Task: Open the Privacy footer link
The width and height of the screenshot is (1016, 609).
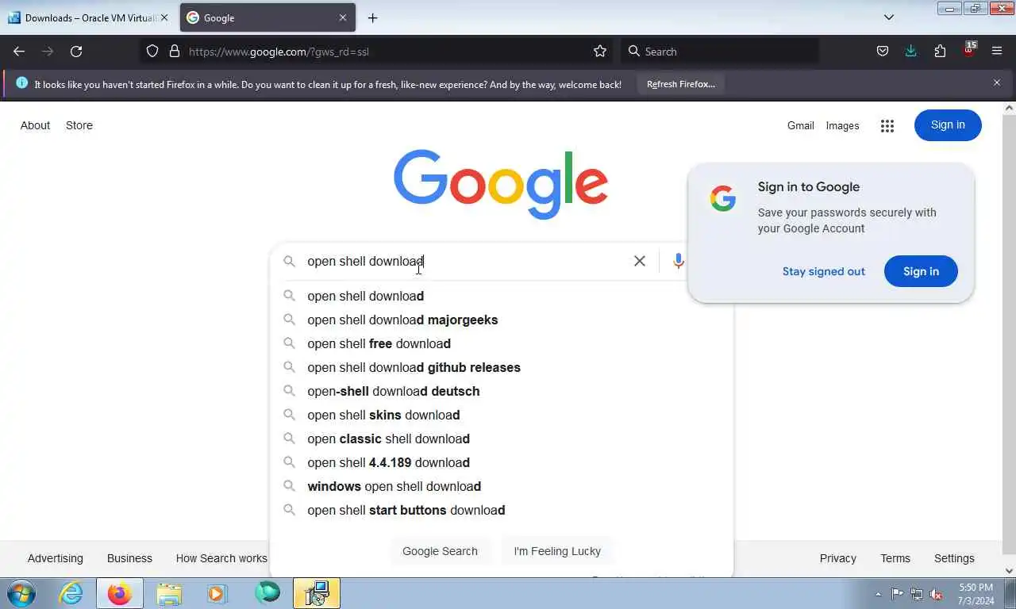Action: pyautogui.click(x=837, y=558)
